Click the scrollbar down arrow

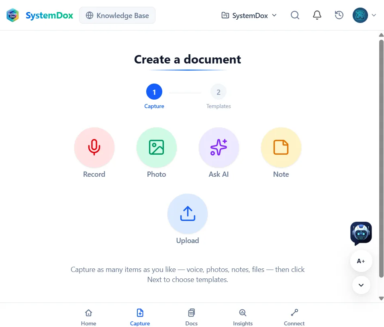click(381, 298)
